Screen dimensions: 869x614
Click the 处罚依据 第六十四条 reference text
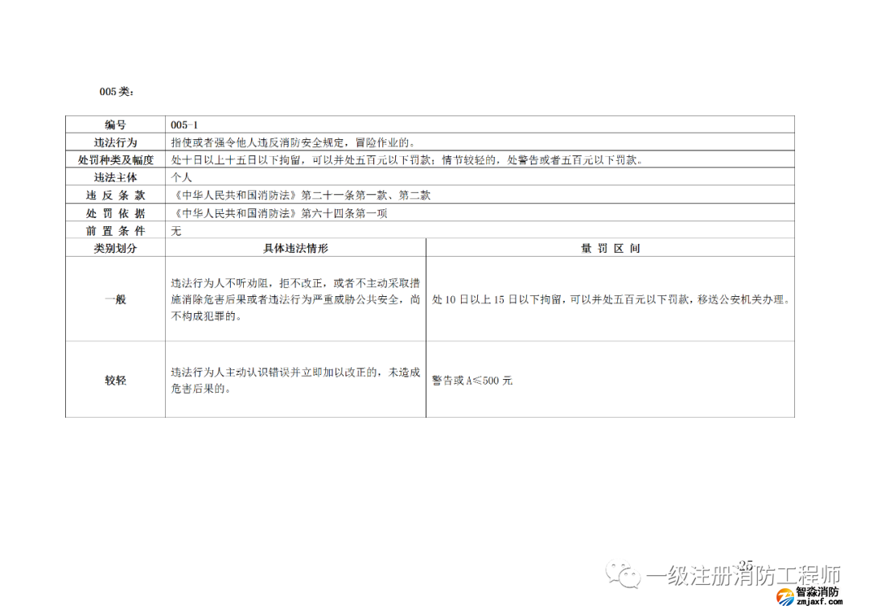(x=282, y=212)
